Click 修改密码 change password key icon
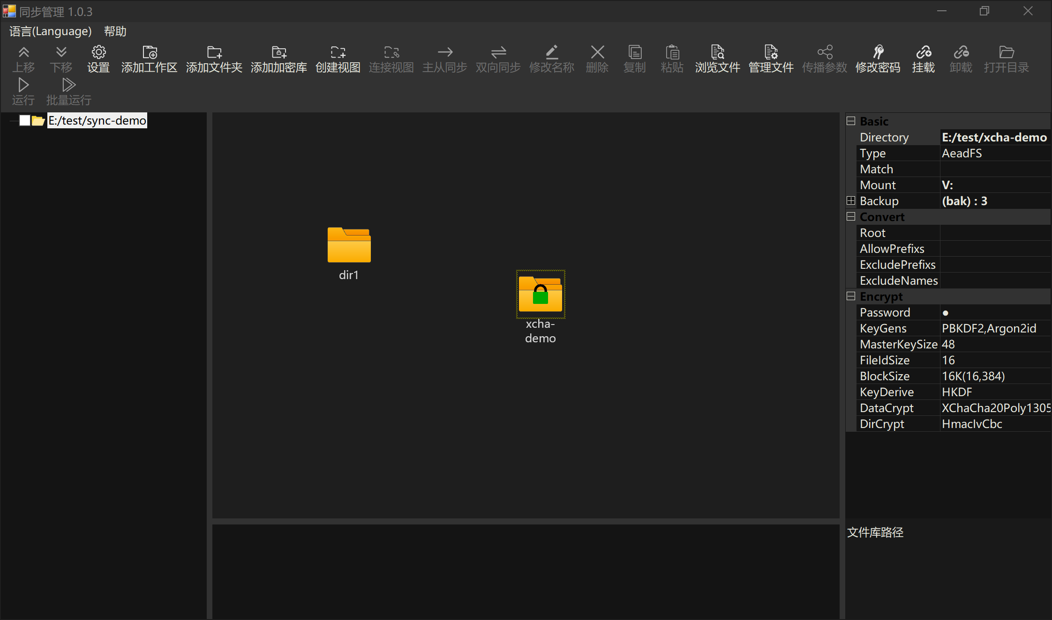This screenshot has width=1052, height=620. 878,58
